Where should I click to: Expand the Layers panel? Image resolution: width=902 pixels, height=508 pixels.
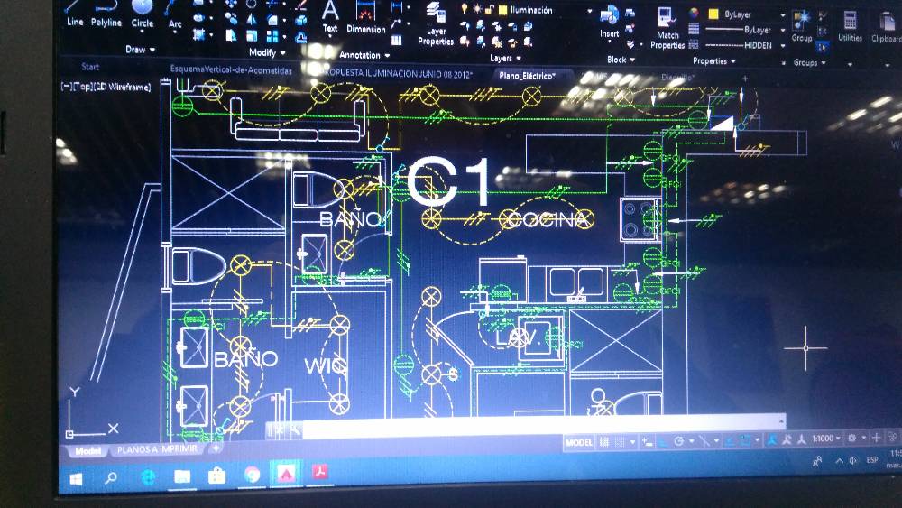pyautogui.click(x=505, y=58)
